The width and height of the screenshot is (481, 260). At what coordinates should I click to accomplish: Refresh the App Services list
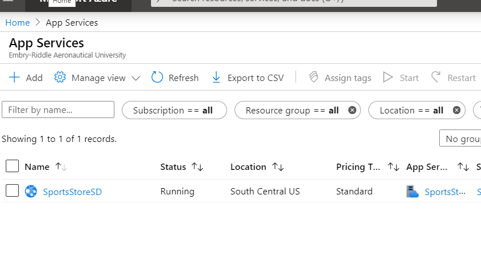[x=184, y=78]
